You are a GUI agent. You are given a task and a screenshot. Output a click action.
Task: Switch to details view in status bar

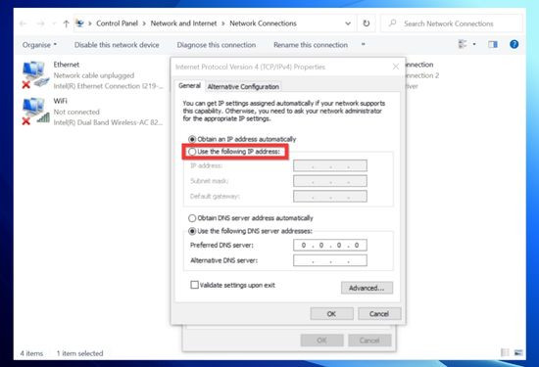coord(505,352)
